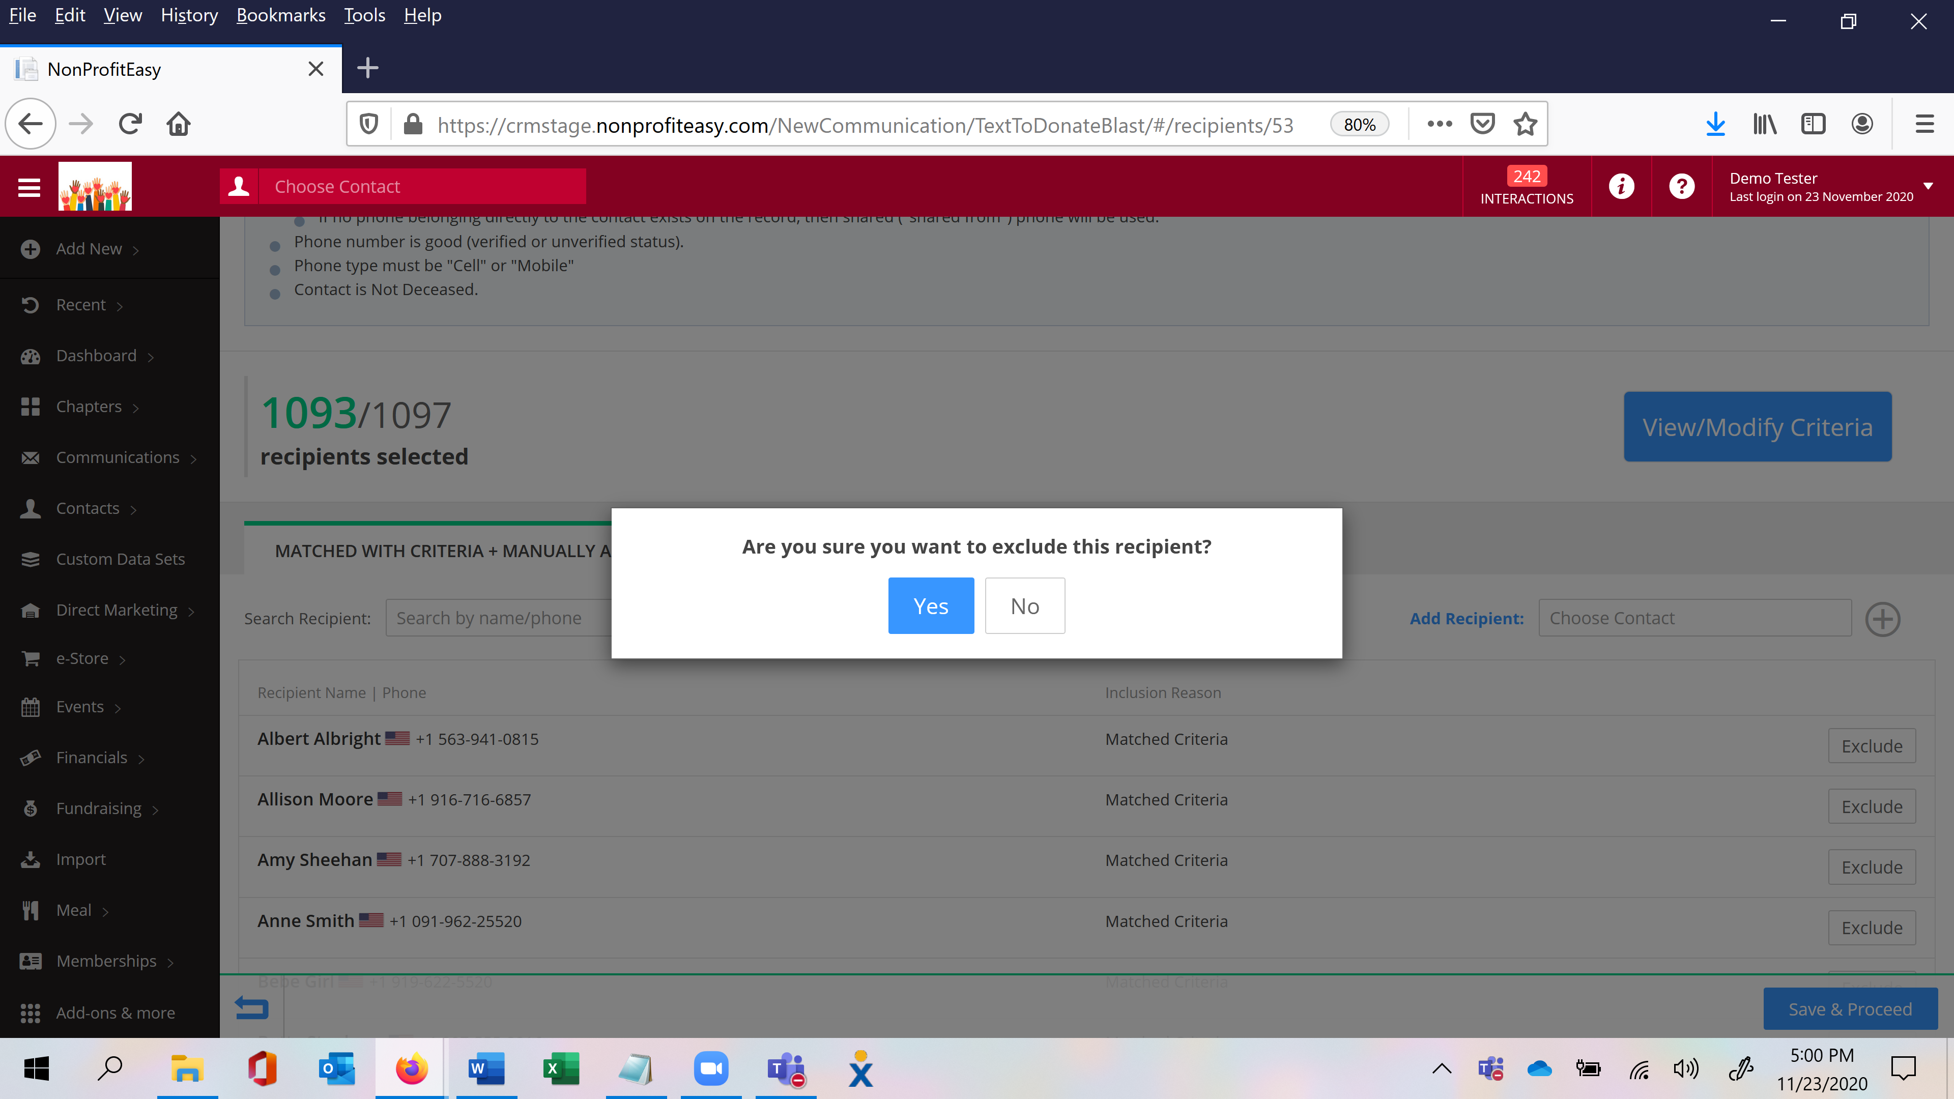Open the Fundraising sidebar menu
The height and width of the screenshot is (1099, 1954).
(x=99, y=808)
